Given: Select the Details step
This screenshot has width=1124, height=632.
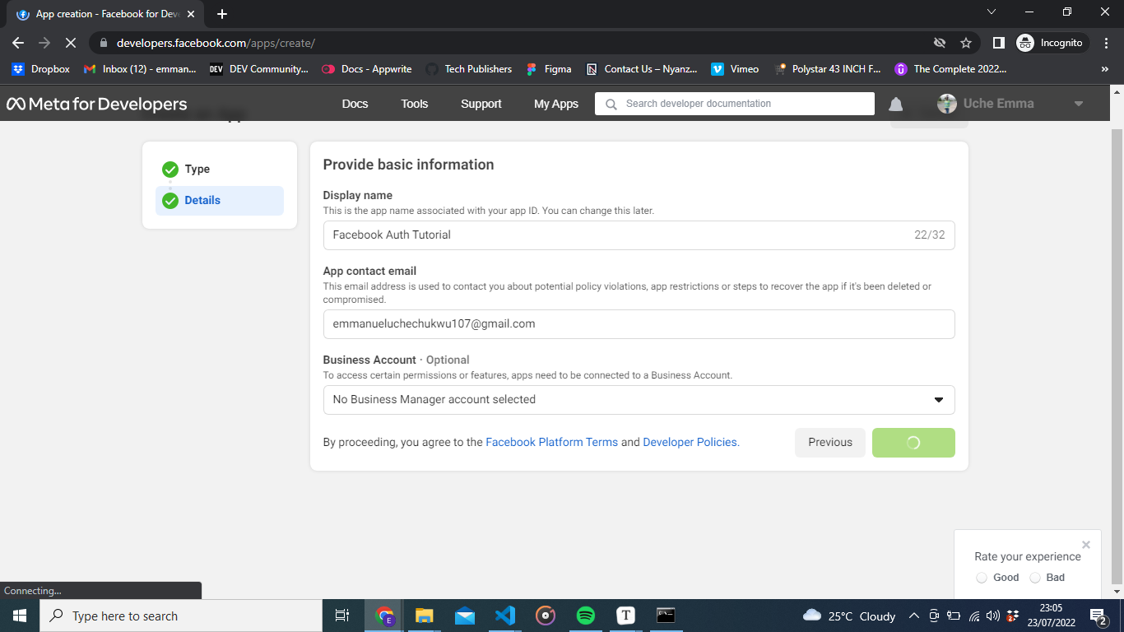Looking at the screenshot, I should pyautogui.click(x=220, y=201).
